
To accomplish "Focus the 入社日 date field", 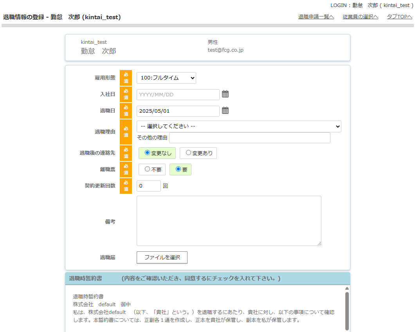I will 178,95.
